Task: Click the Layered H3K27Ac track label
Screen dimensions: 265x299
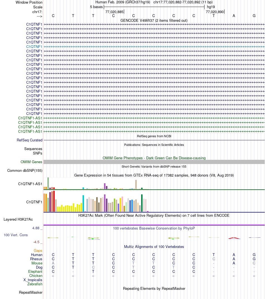Action: point(18,219)
